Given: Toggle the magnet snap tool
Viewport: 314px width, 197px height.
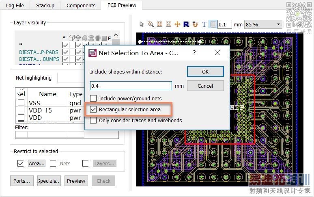Looking at the screenshot, I should tap(195, 24).
